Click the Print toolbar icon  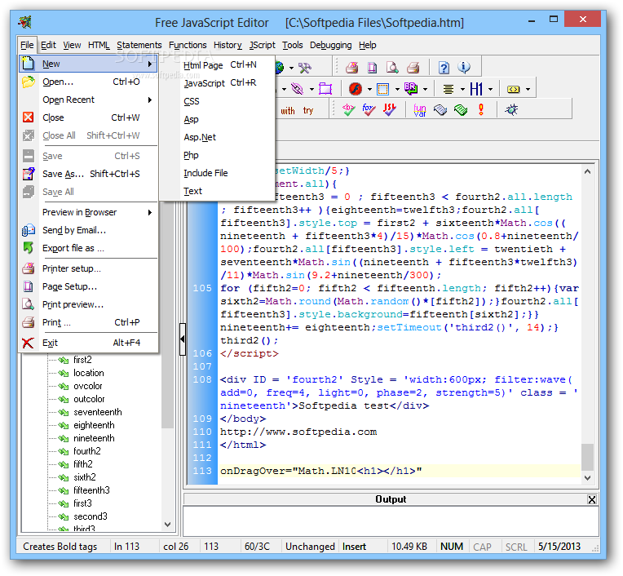pyautogui.click(x=413, y=67)
